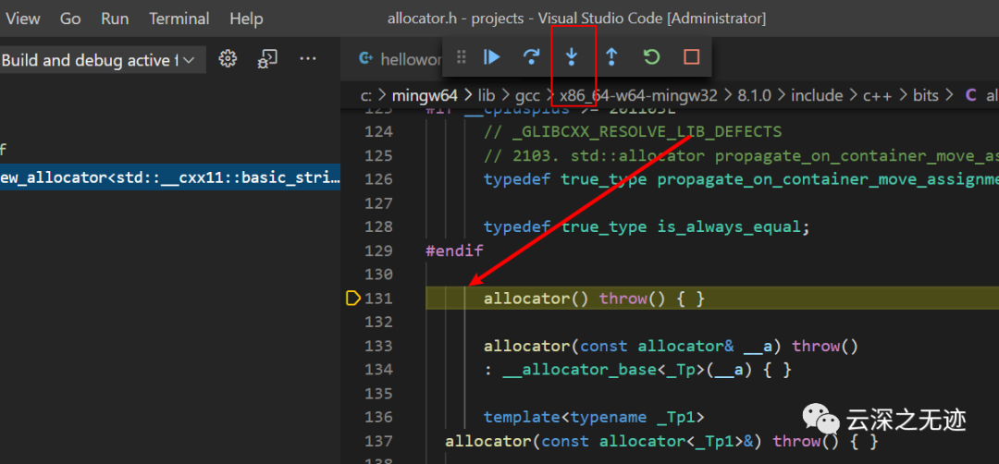Click the 8.1.0 breadcrumb
This screenshot has width=999, height=464.
click(x=755, y=95)
